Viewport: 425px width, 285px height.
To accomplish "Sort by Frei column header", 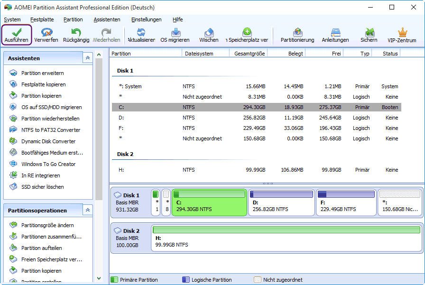I will click(x=324, y=54).
